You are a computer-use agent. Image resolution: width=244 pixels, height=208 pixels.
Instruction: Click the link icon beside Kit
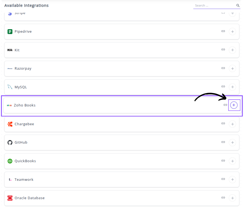[223, 50]
